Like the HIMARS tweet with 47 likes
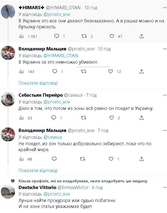 tap(112, 36)
